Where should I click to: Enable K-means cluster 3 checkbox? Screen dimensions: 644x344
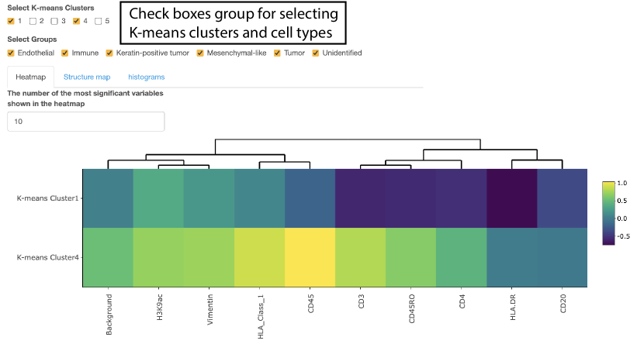click(x=54, y=21)
